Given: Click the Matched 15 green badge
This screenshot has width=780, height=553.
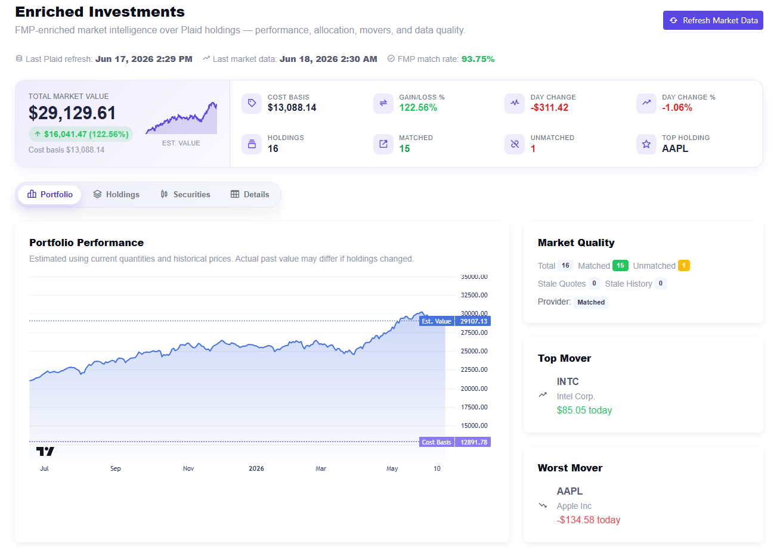Looking at the screenshot, I should point(620,266).
